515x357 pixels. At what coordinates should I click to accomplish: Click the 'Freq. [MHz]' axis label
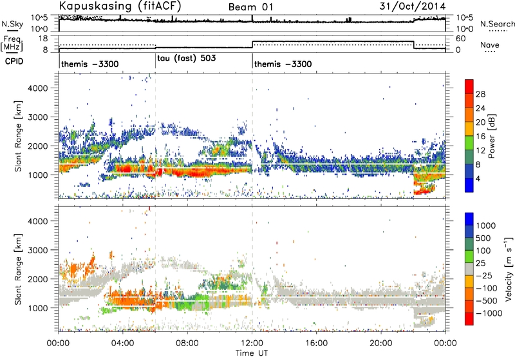12,43
